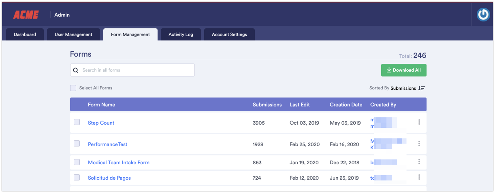Switch to the User Management tab
The image size is (495, 193).
click(73, 35)
